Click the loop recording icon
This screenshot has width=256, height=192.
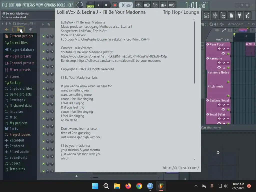(171, 5)
